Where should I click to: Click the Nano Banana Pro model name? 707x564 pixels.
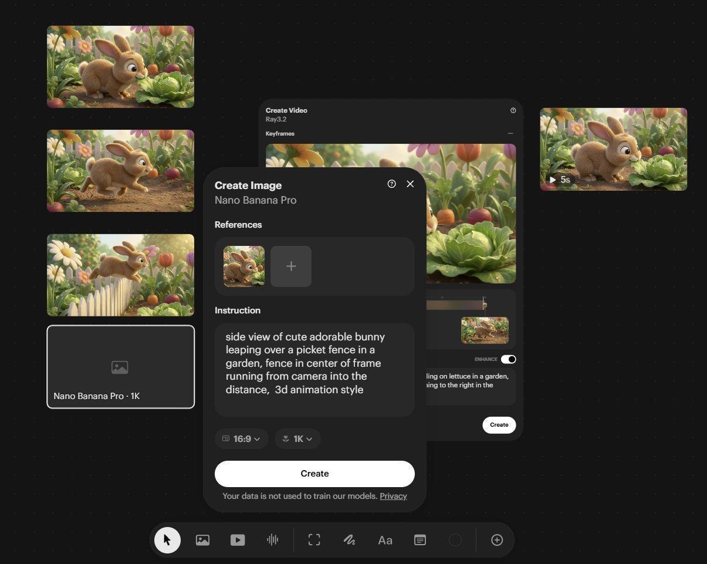[255, 200]
